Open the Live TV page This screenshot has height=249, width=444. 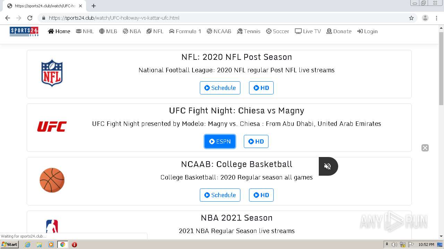pos(308,31)
